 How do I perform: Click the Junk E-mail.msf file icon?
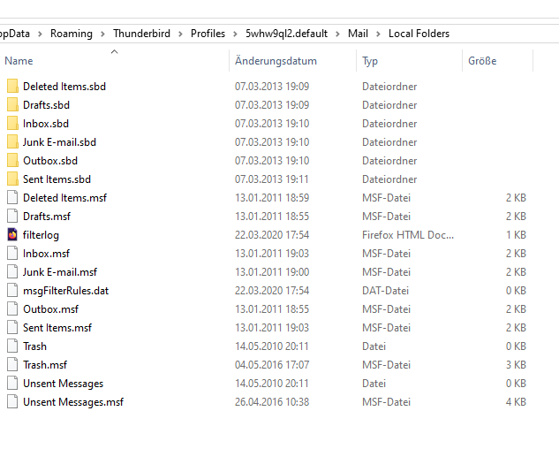point(12,272)
